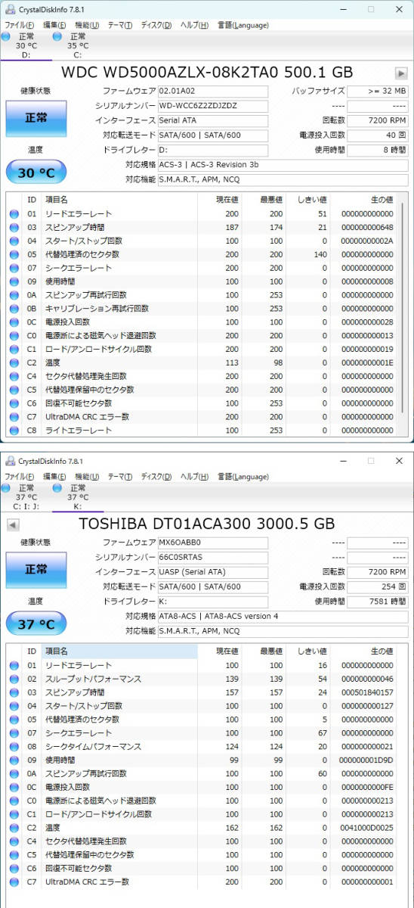
Task: Select raw value 00000000001E
Action: pyautogui.click(x=367, y=362)
